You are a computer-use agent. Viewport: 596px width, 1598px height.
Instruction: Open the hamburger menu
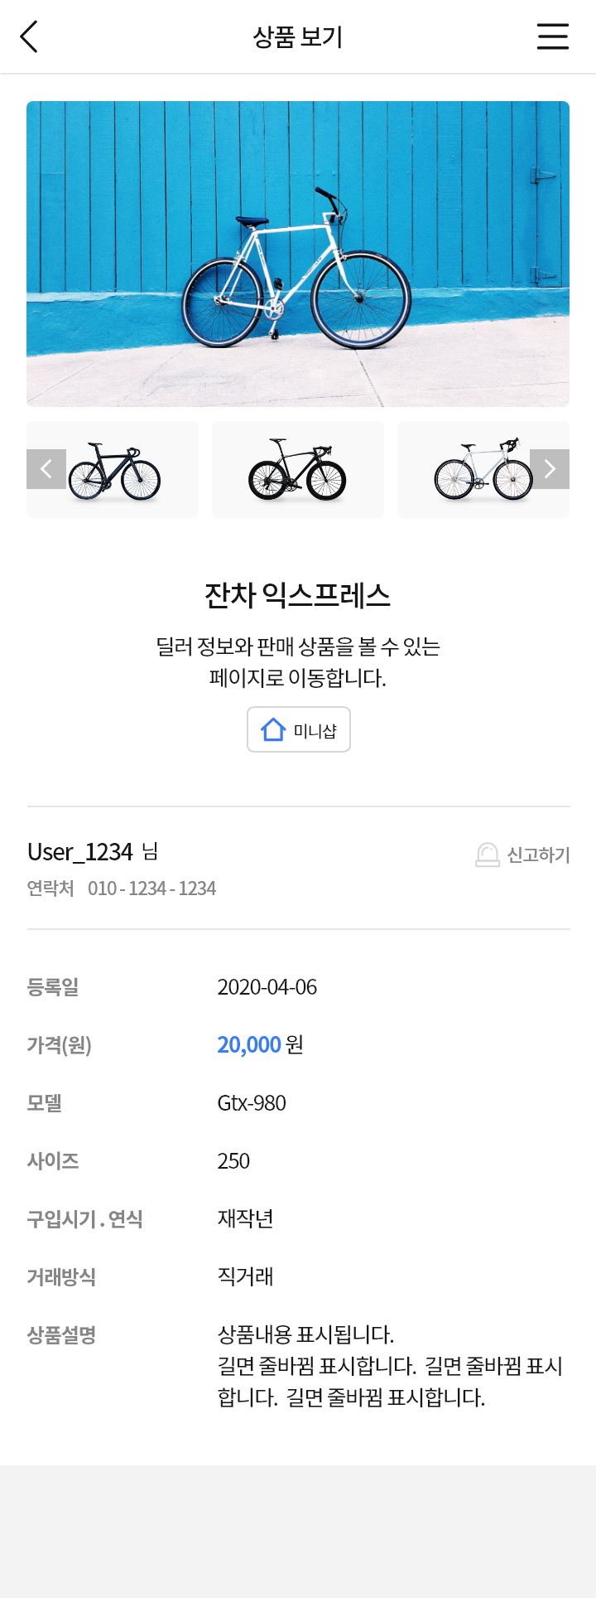pyautogui.click(x=552, y=36)
